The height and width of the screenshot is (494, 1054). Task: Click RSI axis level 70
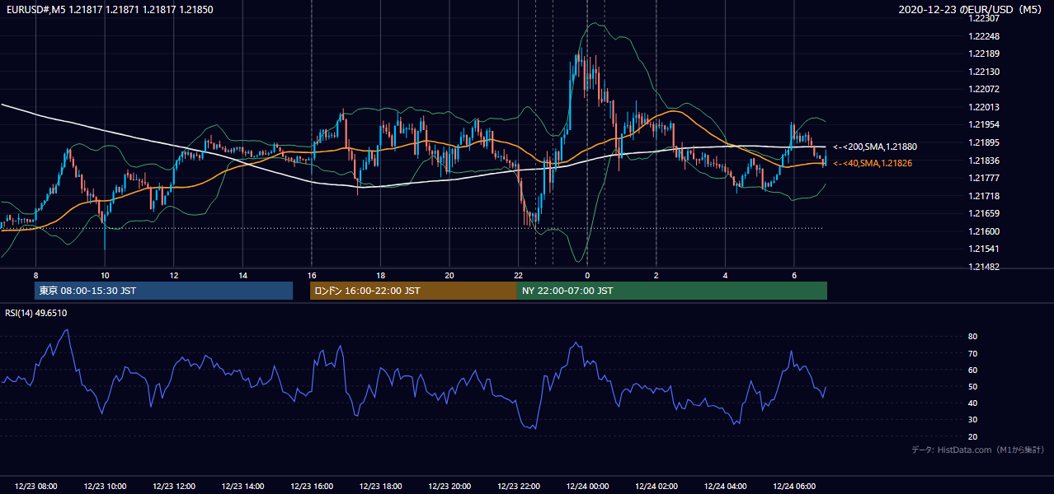coord(972,353)
